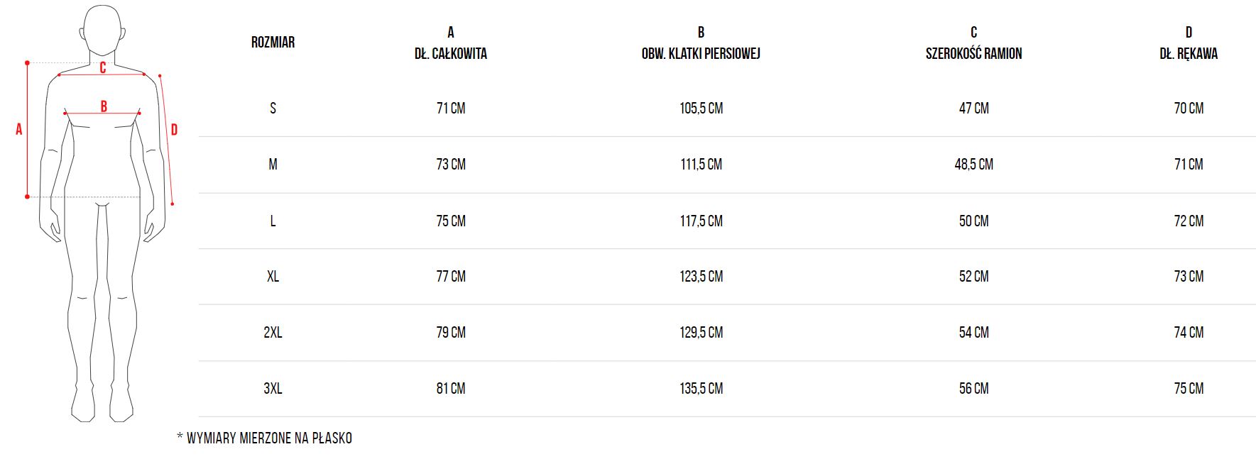Choose the XL size row label
Viewport: 1256px width, 459px height.
273,277
